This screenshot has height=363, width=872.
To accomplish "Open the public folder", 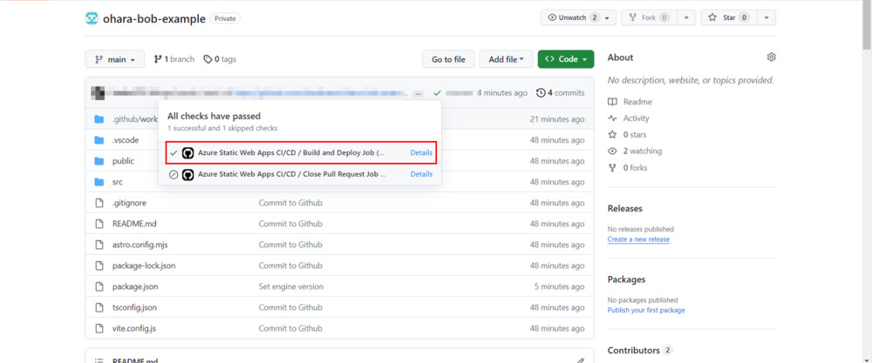I will click(123, 161).
